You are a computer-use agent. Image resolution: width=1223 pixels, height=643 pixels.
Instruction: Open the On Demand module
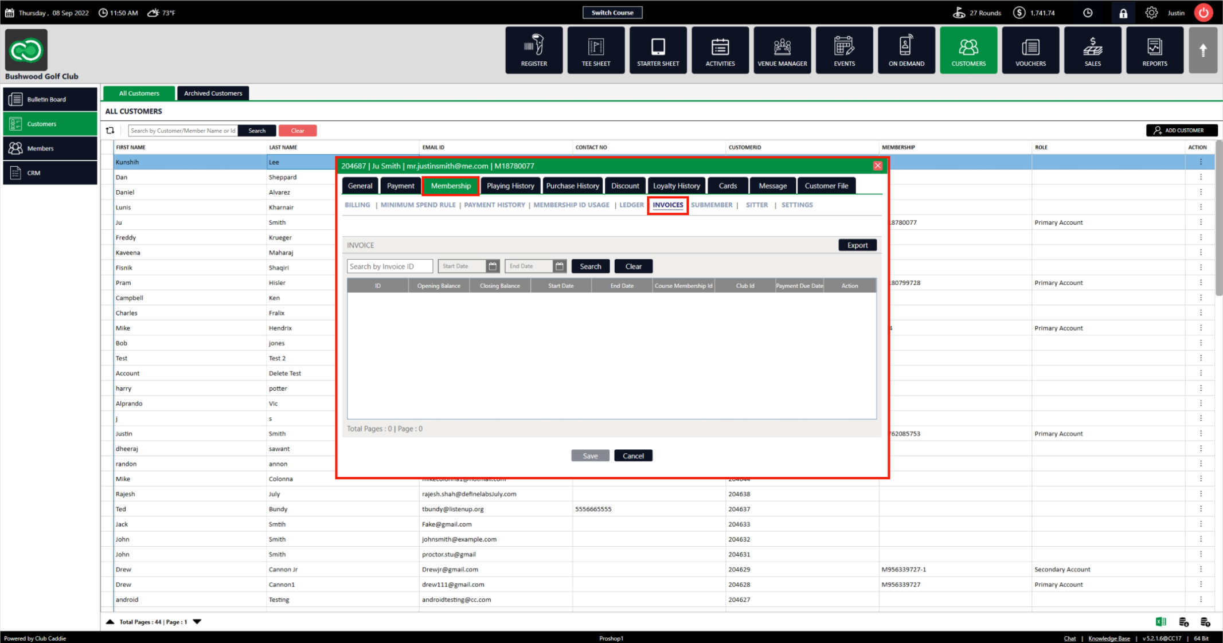pos(906,50)
